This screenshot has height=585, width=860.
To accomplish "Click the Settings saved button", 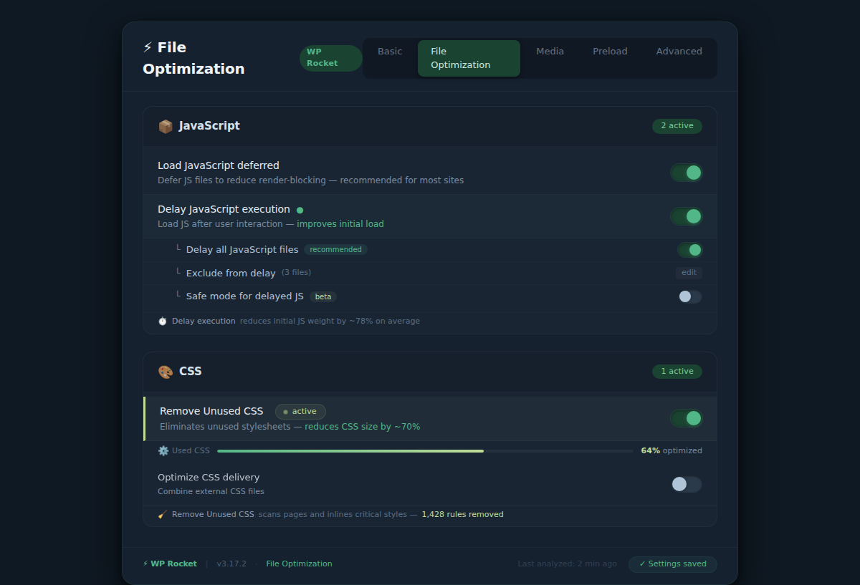I will coord(673,564).
